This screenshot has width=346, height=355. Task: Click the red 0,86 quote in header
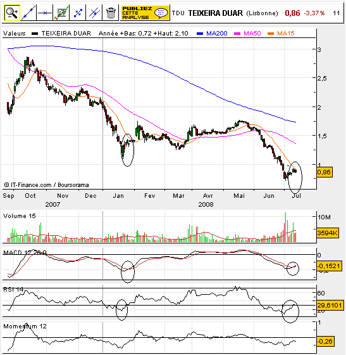click(292, 13)
